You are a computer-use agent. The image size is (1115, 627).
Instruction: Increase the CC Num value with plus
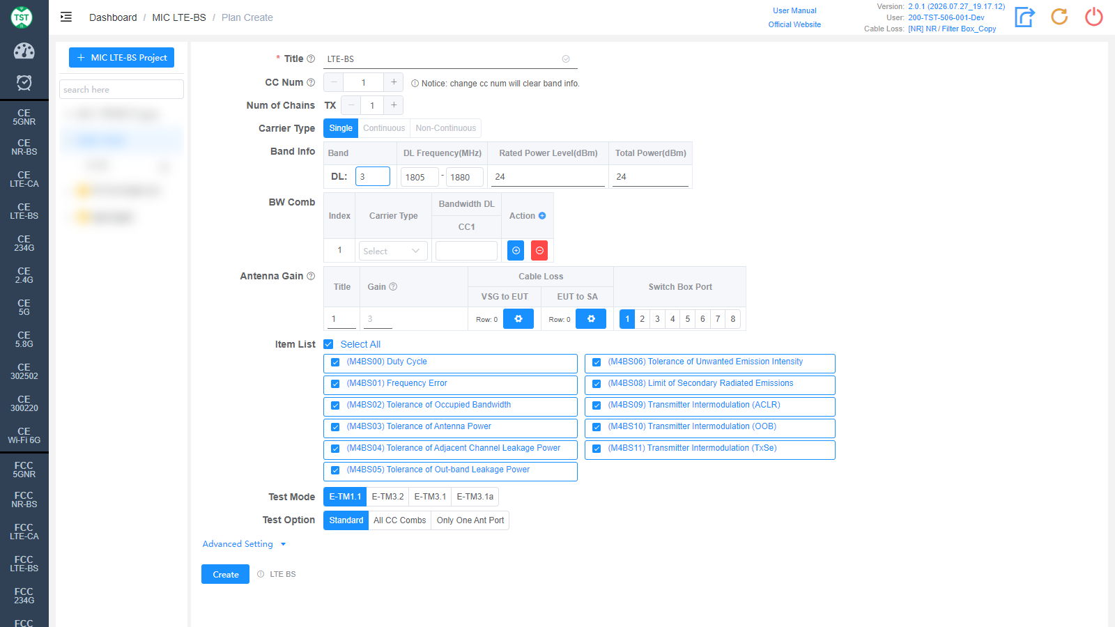[x=394, y=82]
